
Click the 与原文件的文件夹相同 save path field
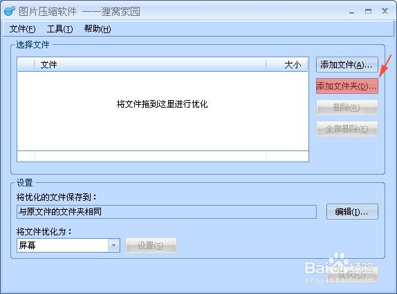[167, 212]
